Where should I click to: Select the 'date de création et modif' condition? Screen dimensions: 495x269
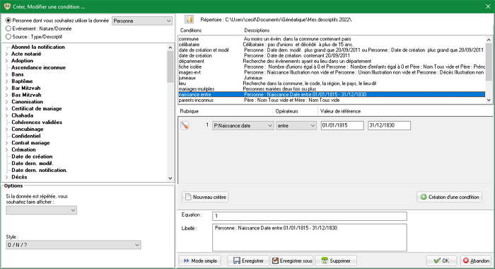(332, 50)
